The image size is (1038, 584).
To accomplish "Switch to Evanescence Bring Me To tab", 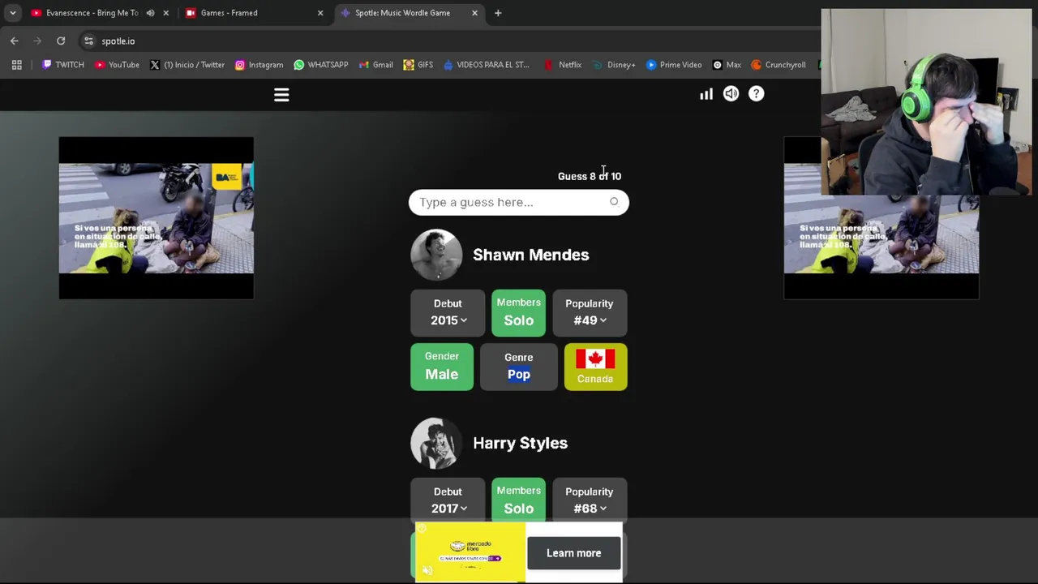I will tap(92, 13).
